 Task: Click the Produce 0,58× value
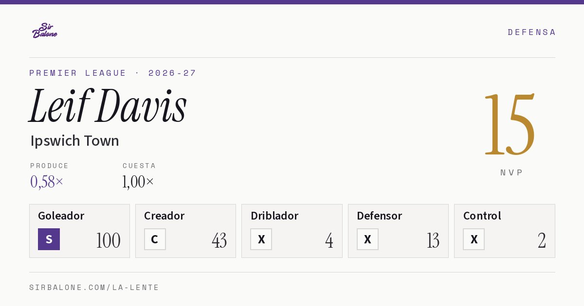click(47, 182)
